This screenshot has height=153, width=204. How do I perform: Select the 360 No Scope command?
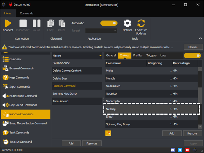[77, 63]
